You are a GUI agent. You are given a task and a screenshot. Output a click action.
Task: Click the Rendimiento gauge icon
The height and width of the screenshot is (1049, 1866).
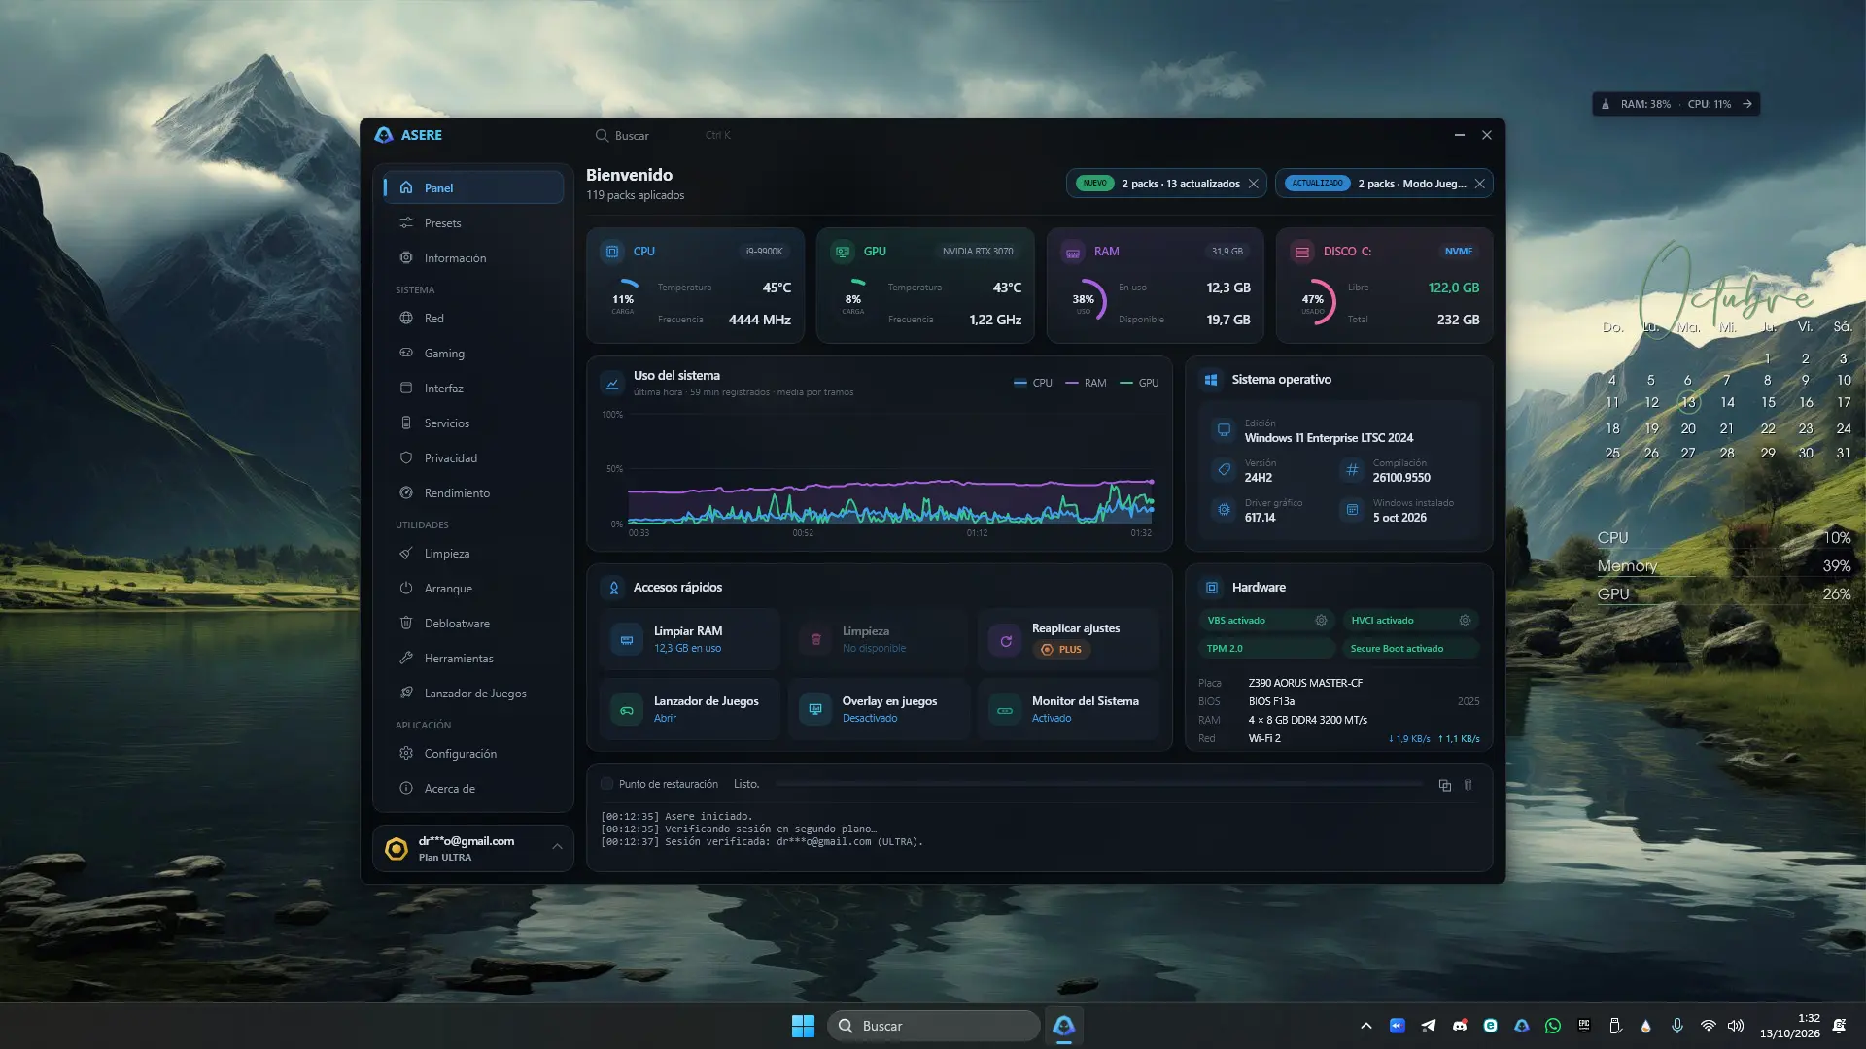(x=406, y=492)
